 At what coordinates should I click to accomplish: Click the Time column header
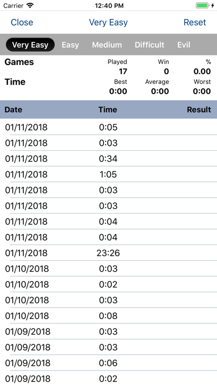coord(107,110)
